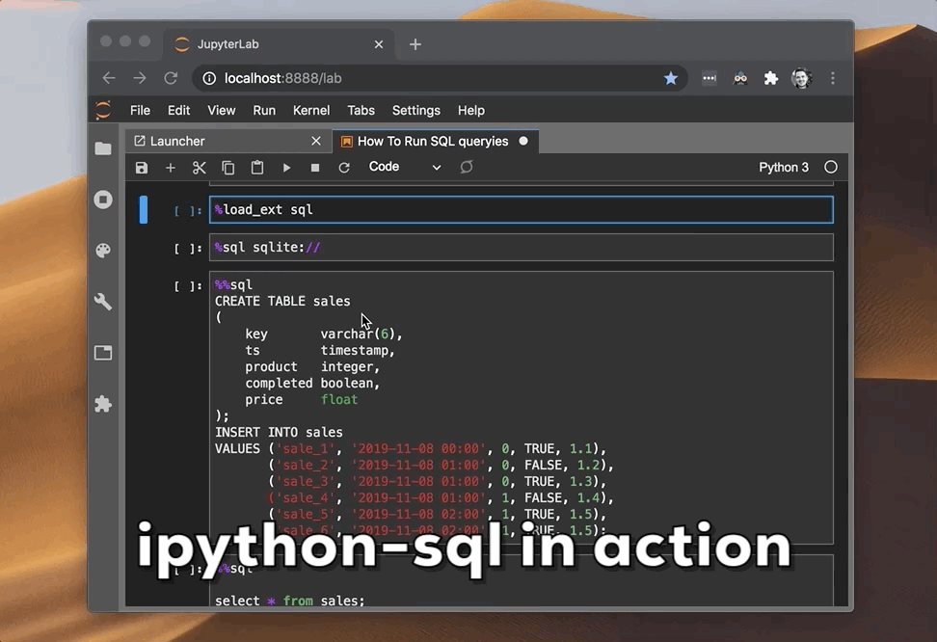Open the Open Tabs sidebar icon
This screenshot has width=937, height=642.
click(x=103, y=353)
